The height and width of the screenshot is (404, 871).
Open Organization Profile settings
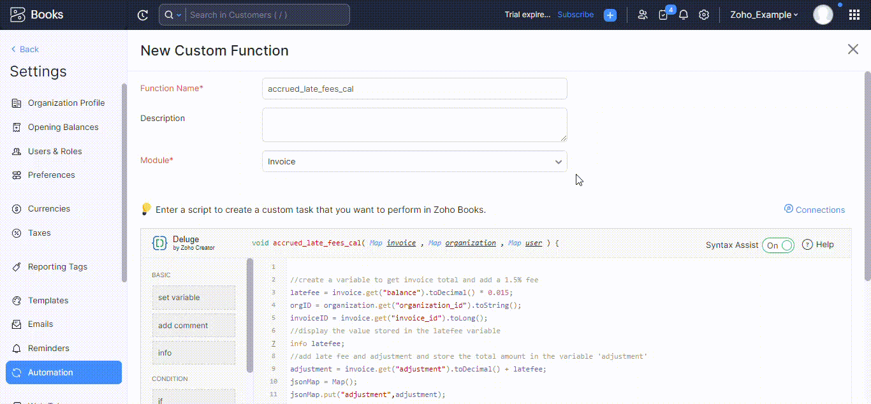pyautogui.click(x=66, y=103)
